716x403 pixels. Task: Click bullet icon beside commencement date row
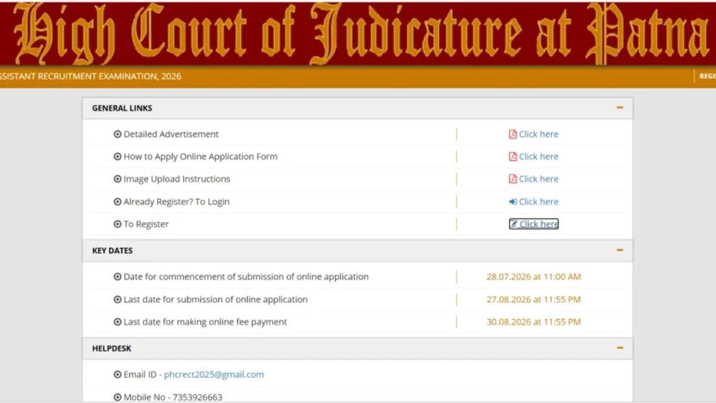point(118,277)
